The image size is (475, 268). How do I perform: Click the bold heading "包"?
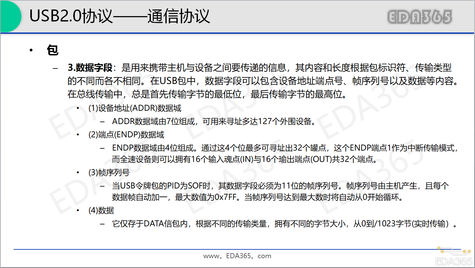(53, 50)
